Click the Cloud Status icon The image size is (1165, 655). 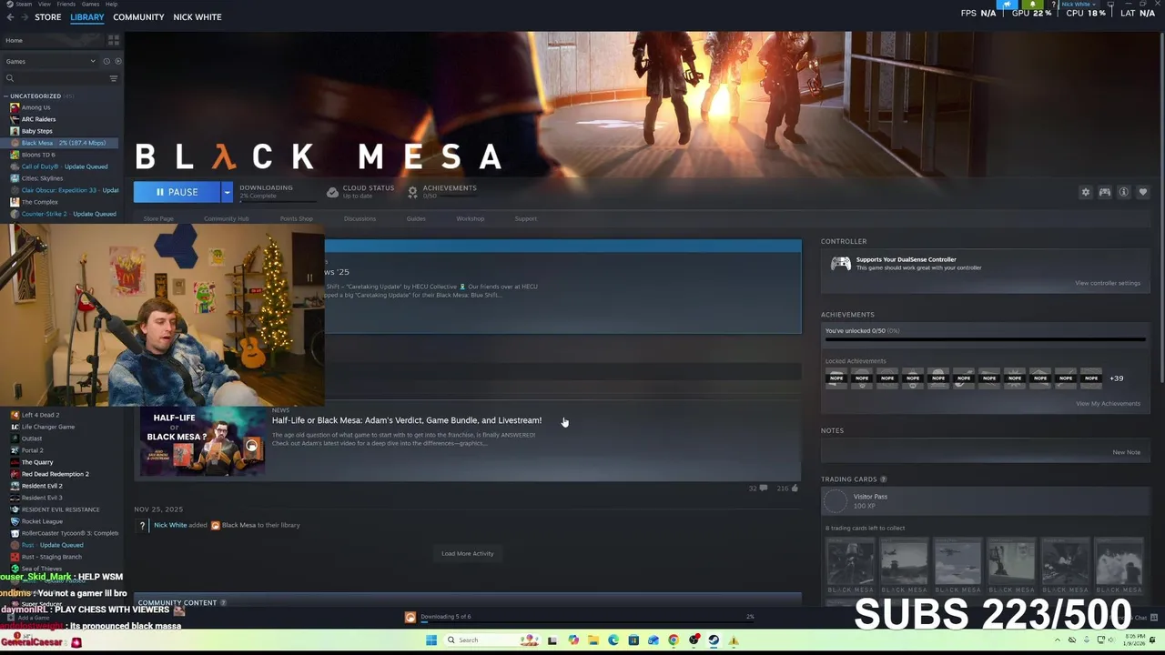click(332, 192)
